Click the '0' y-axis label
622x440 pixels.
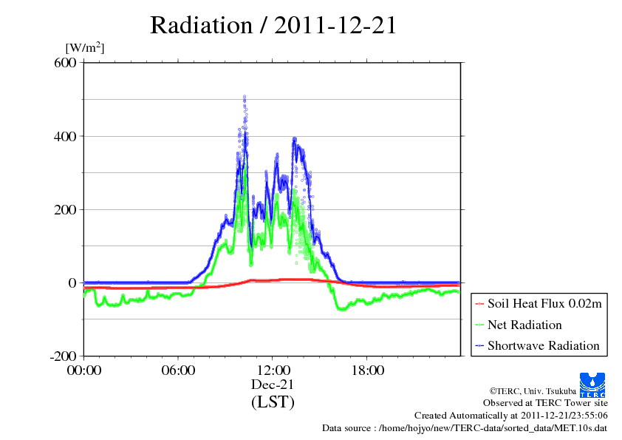pos(72,282)
